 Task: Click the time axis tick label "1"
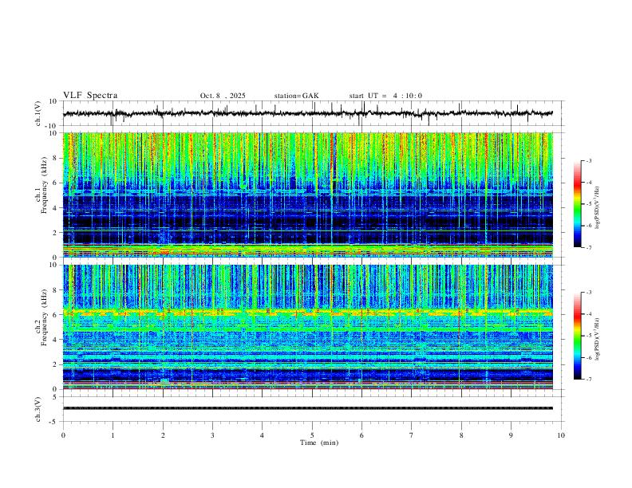[x=113, y=435]
